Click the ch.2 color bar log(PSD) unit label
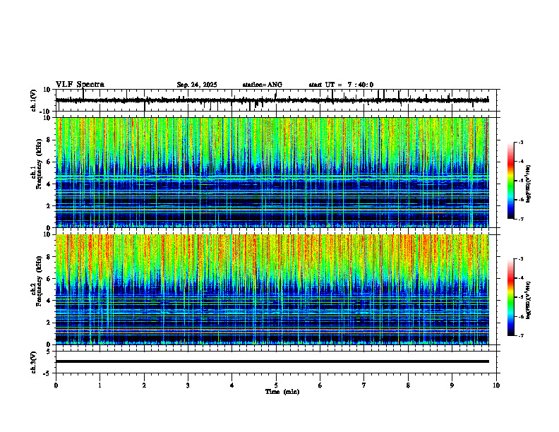The width and height of the screenshot is (559, 432). [529, 300]
